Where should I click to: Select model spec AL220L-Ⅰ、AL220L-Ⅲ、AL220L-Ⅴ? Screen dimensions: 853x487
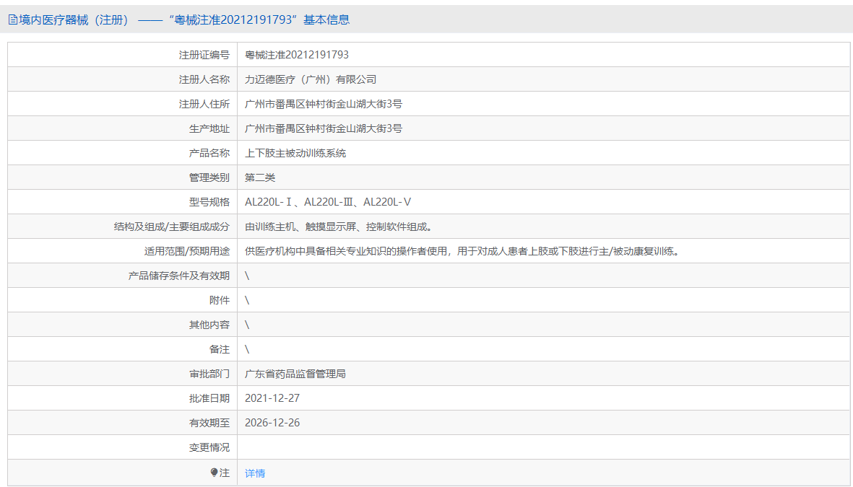[x=328, y=202]
